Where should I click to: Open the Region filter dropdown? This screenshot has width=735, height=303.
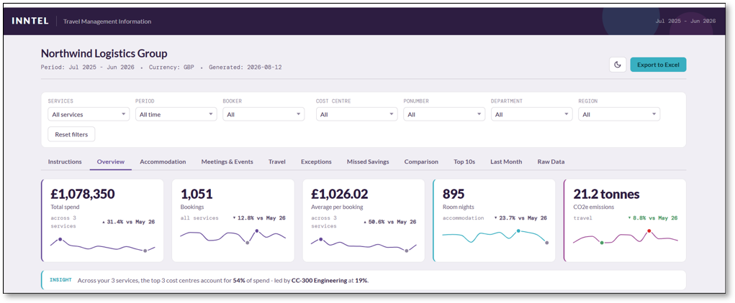tap(619, 114)
